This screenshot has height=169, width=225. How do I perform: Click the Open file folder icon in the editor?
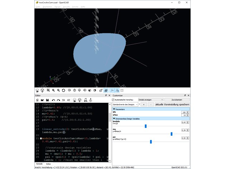(42, 100)
